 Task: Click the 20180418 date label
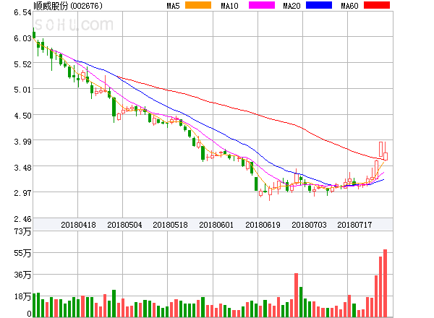78,225
